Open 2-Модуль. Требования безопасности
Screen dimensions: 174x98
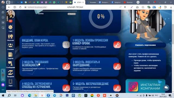(x=35, y=63)
